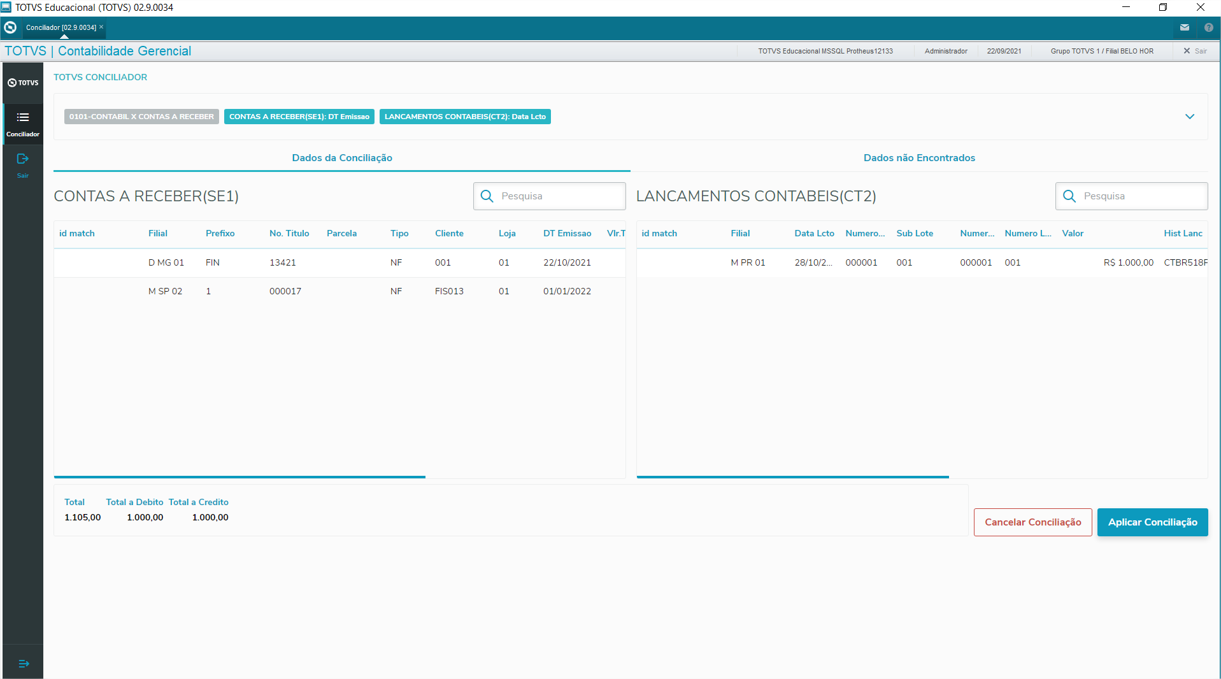This screenshot has height=679, width=1221.
Task: Sort by Sub Lote column header
Action: [x=915, y=233]
